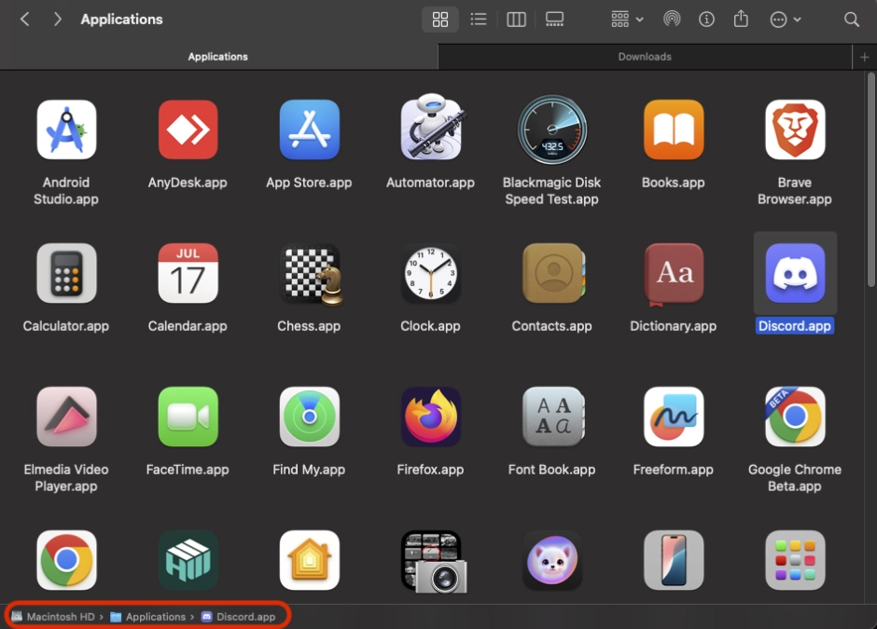Click the Get Info toolbar button

pos(706,20)
